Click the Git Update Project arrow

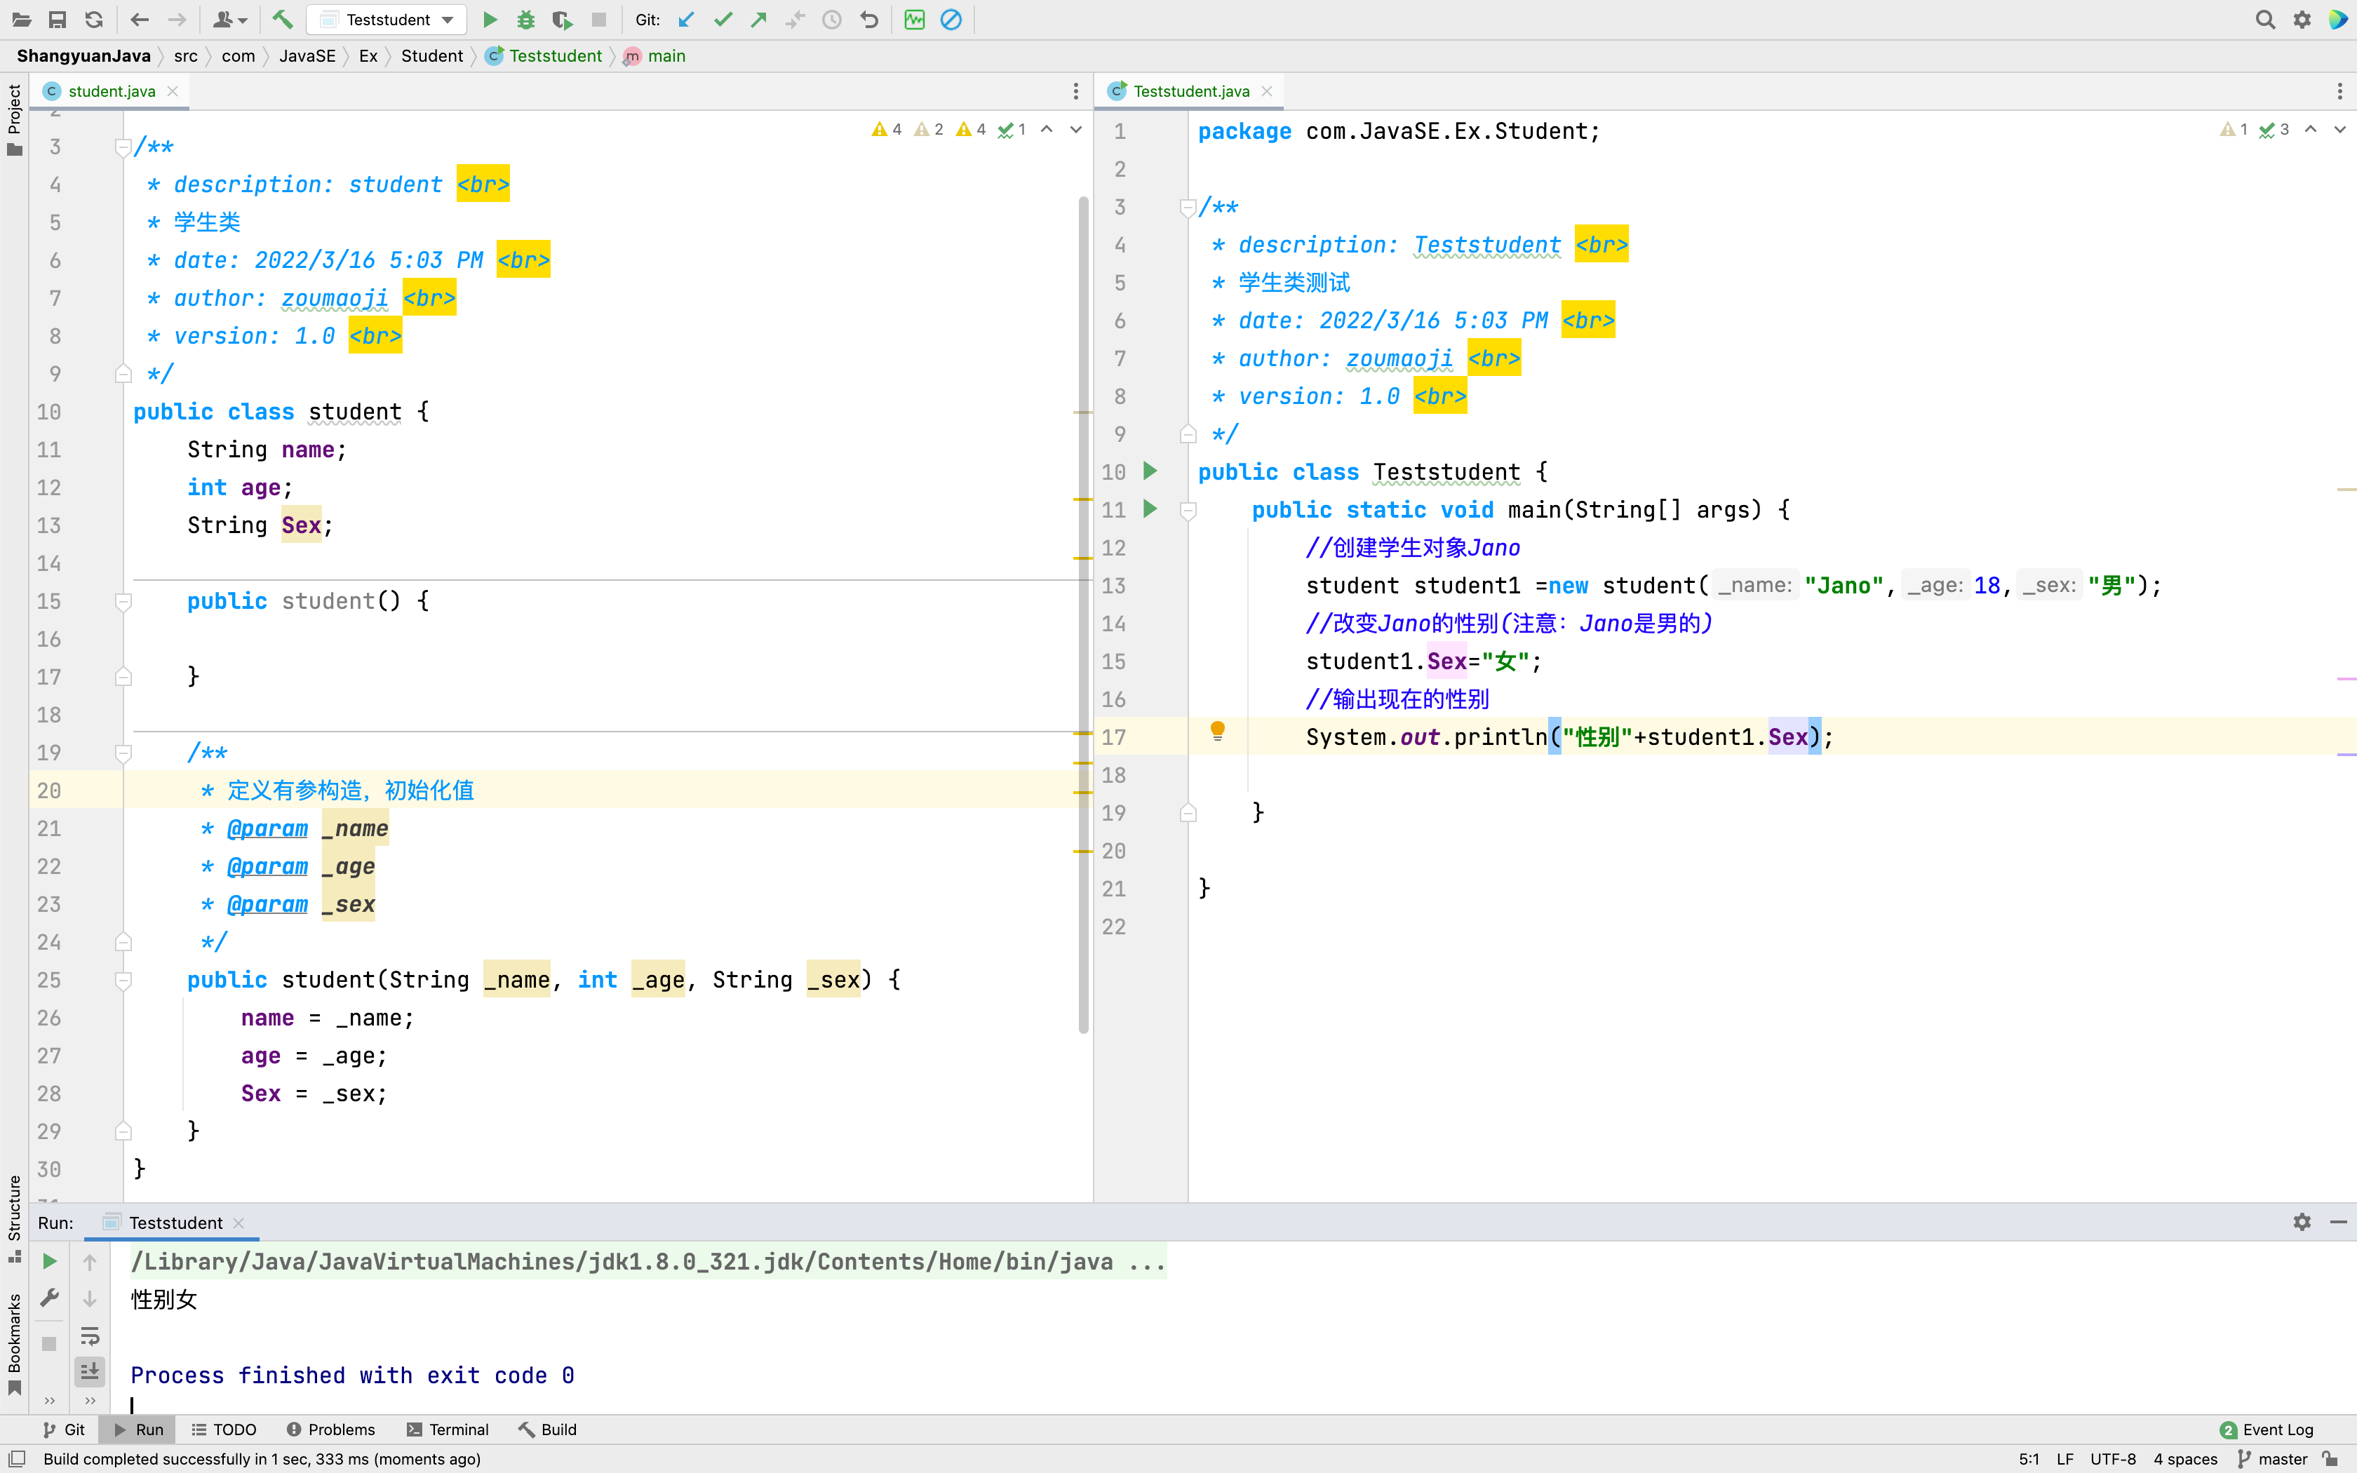687,20
